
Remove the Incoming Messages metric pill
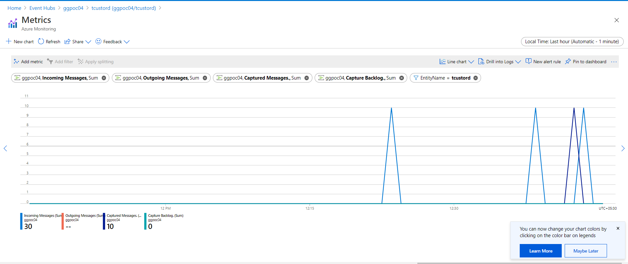pyautogui.click(x=104, y=78)
